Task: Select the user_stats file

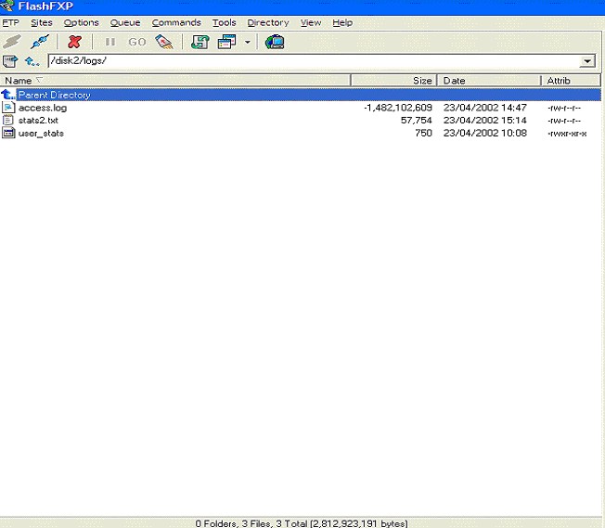Action: click(41, 133)
